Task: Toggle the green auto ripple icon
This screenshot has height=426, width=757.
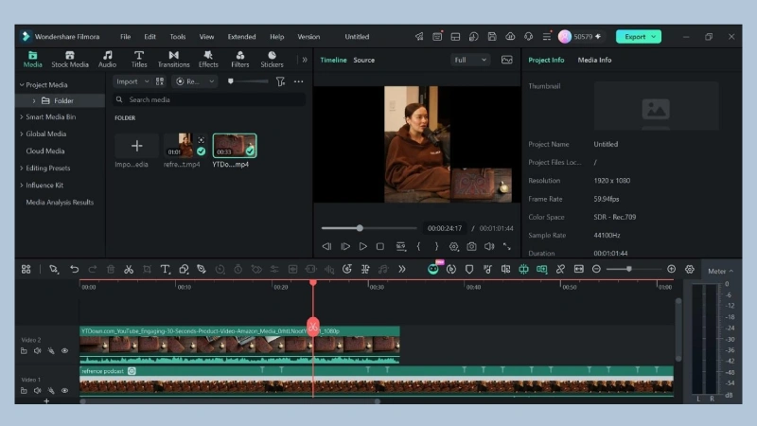Action: [x=541, y=269]
